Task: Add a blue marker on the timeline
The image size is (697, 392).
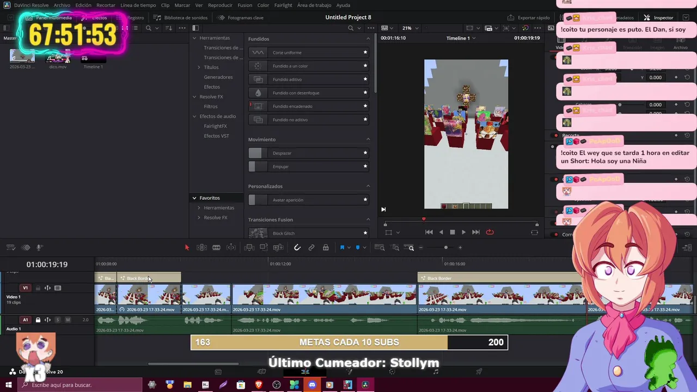Action: click(x=358, y=248)
